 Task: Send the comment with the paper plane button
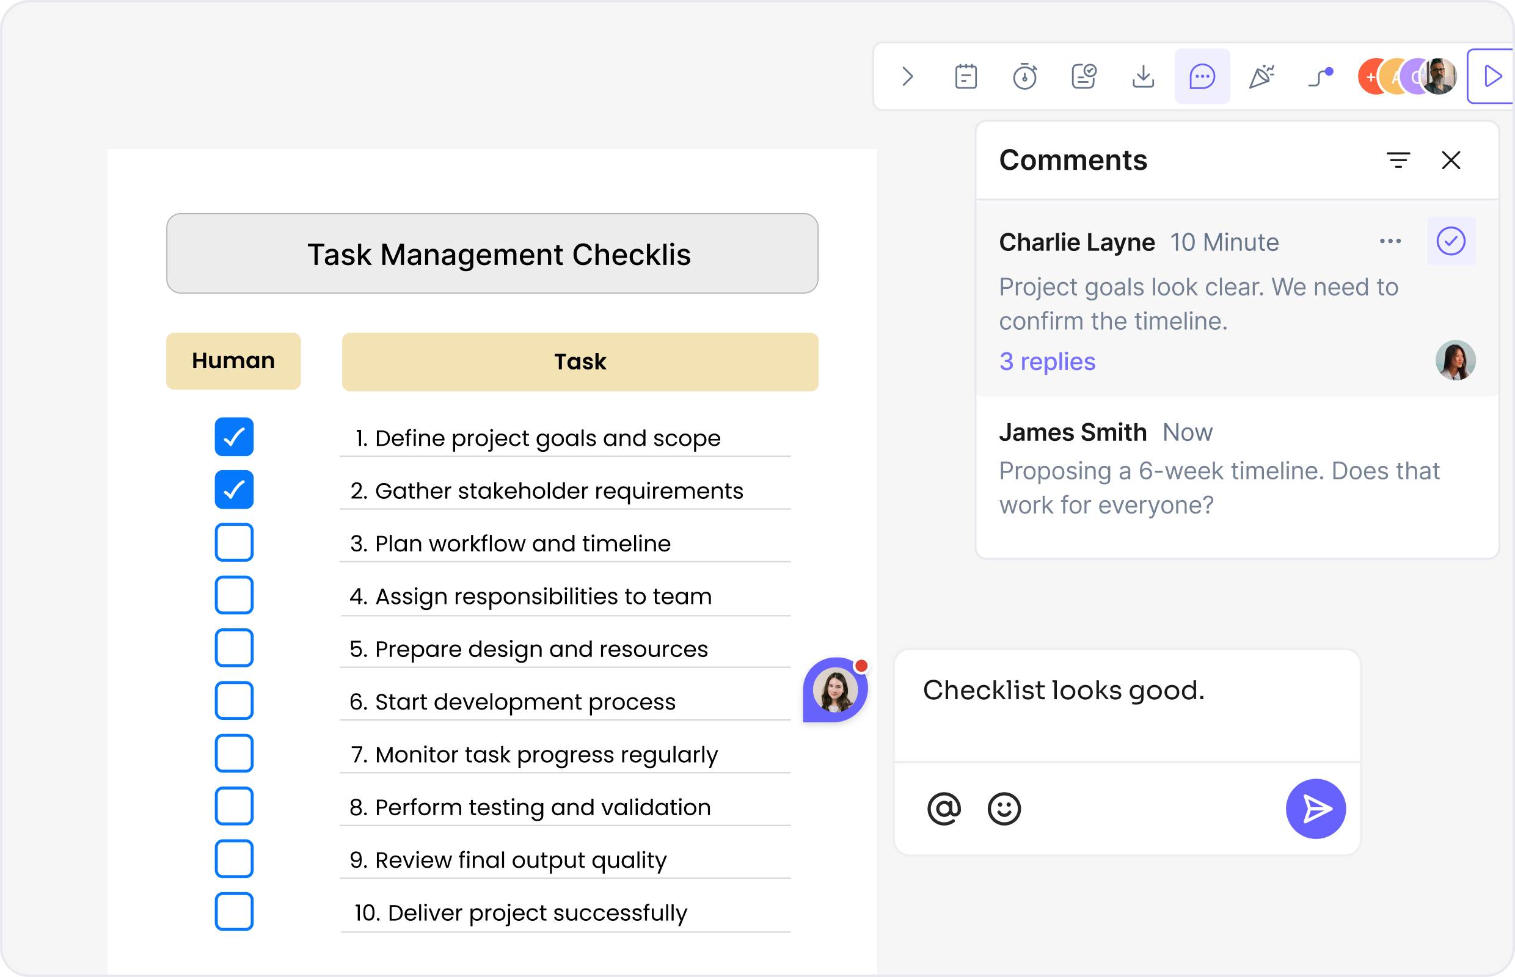(x=1315, y=808)
